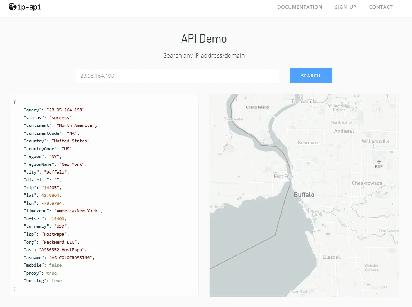Screen dimensions: 412x307
Task: Open the Documentation page
Action: coord(300,7)
